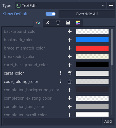Image resolution: width=116 pixels, height=128 pixels.
Task: Click the Add button
Action: click(x=108, y=121)
